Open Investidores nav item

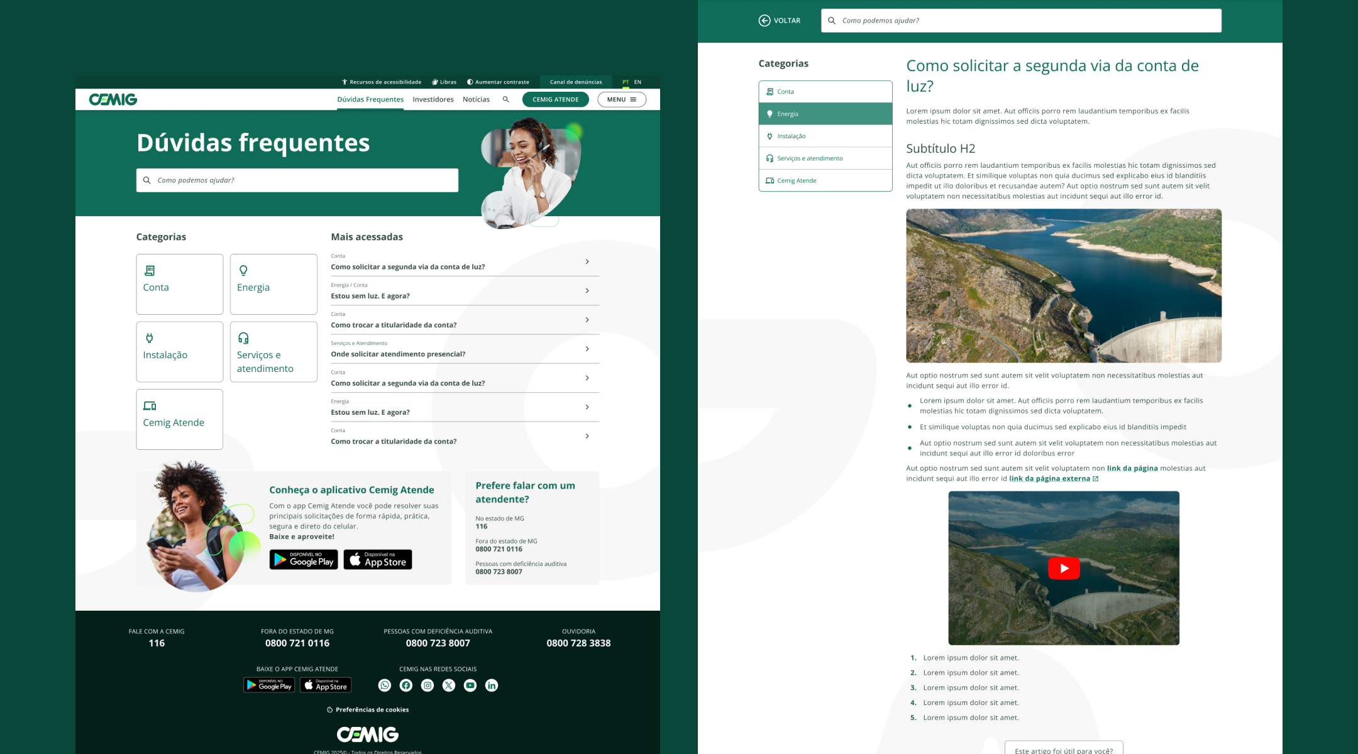433,99
